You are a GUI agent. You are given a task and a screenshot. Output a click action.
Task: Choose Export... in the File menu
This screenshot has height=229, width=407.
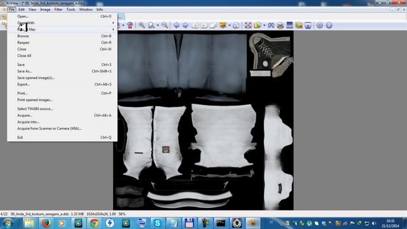coord(62,85)
